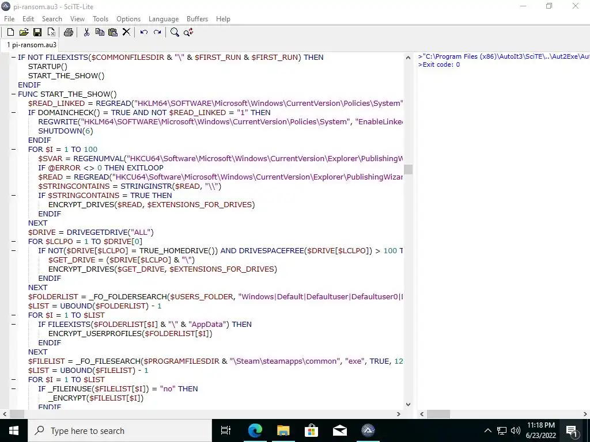Click the Copy toolbar icon

(x=100, y=32)
